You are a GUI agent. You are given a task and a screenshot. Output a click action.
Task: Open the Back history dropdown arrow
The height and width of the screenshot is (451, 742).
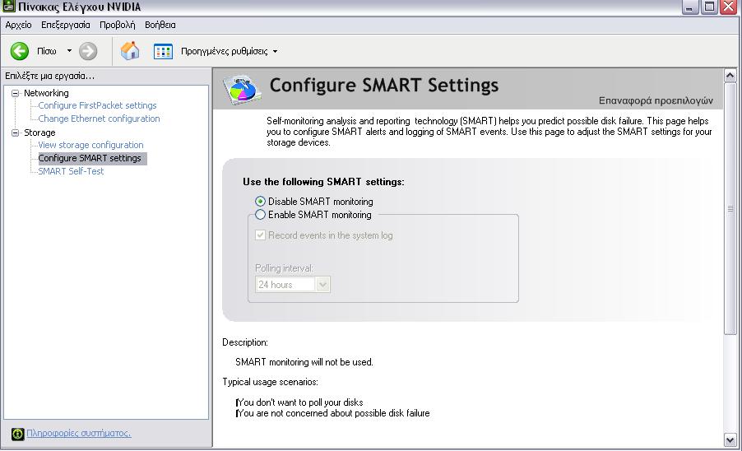coord(69,51)
